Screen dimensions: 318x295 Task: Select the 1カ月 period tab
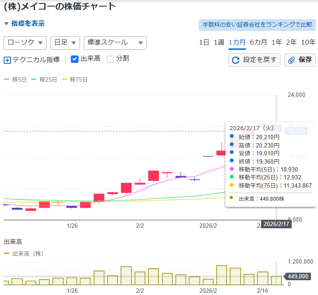(x=237, y=42)
